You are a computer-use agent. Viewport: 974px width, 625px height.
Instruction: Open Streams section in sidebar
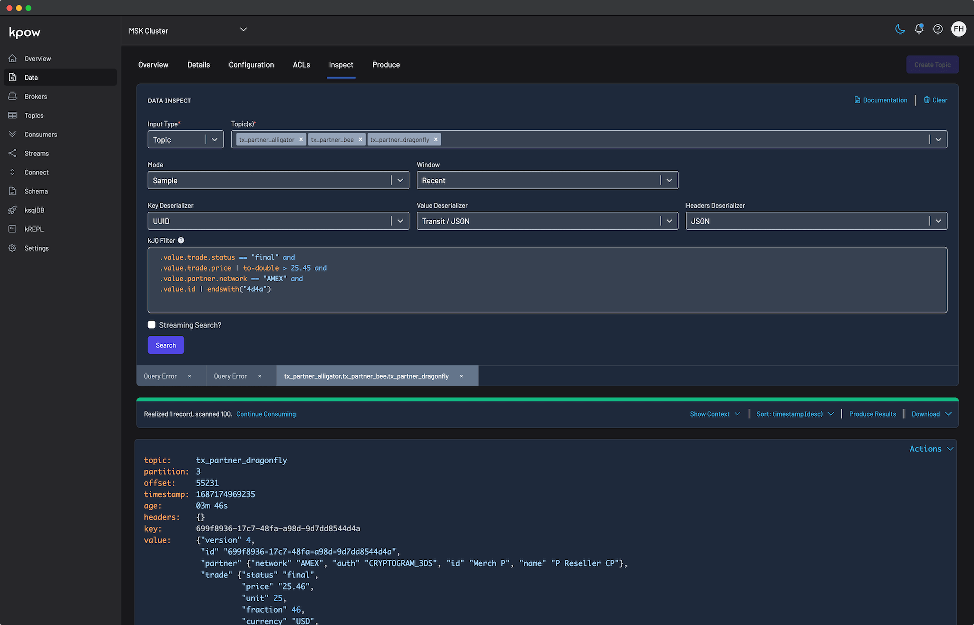click(36, 153)
